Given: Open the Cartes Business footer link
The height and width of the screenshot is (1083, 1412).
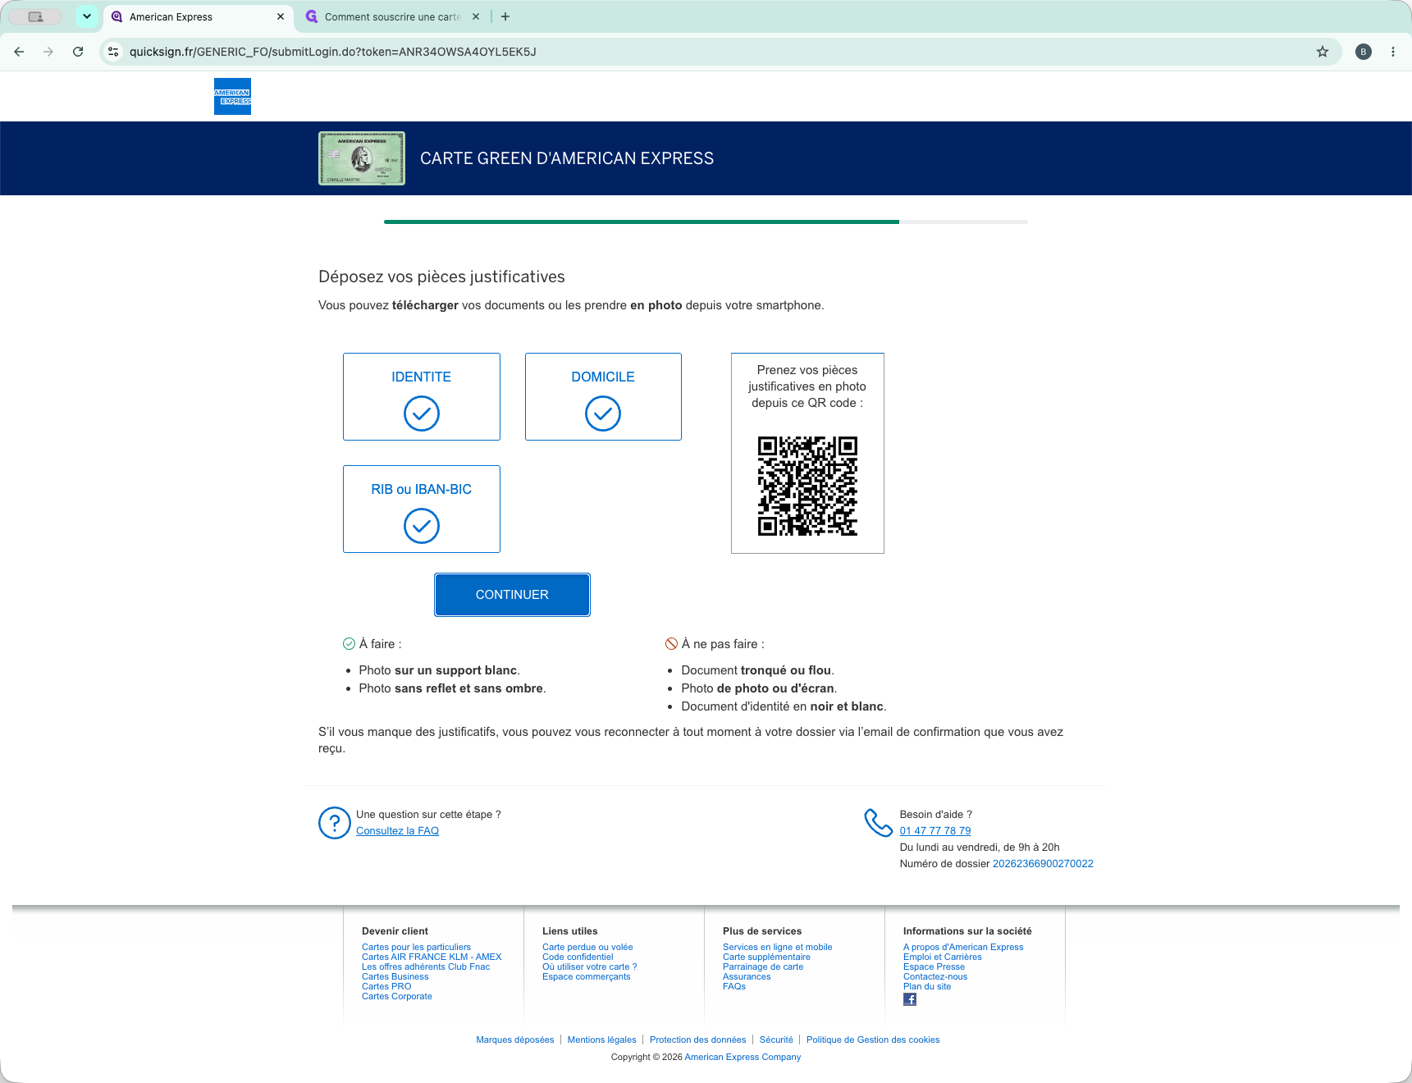Looking at the screenshot, I should coord(395,976).
